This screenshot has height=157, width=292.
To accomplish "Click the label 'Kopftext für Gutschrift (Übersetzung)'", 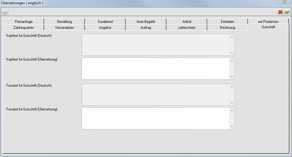I will [32, 59].
